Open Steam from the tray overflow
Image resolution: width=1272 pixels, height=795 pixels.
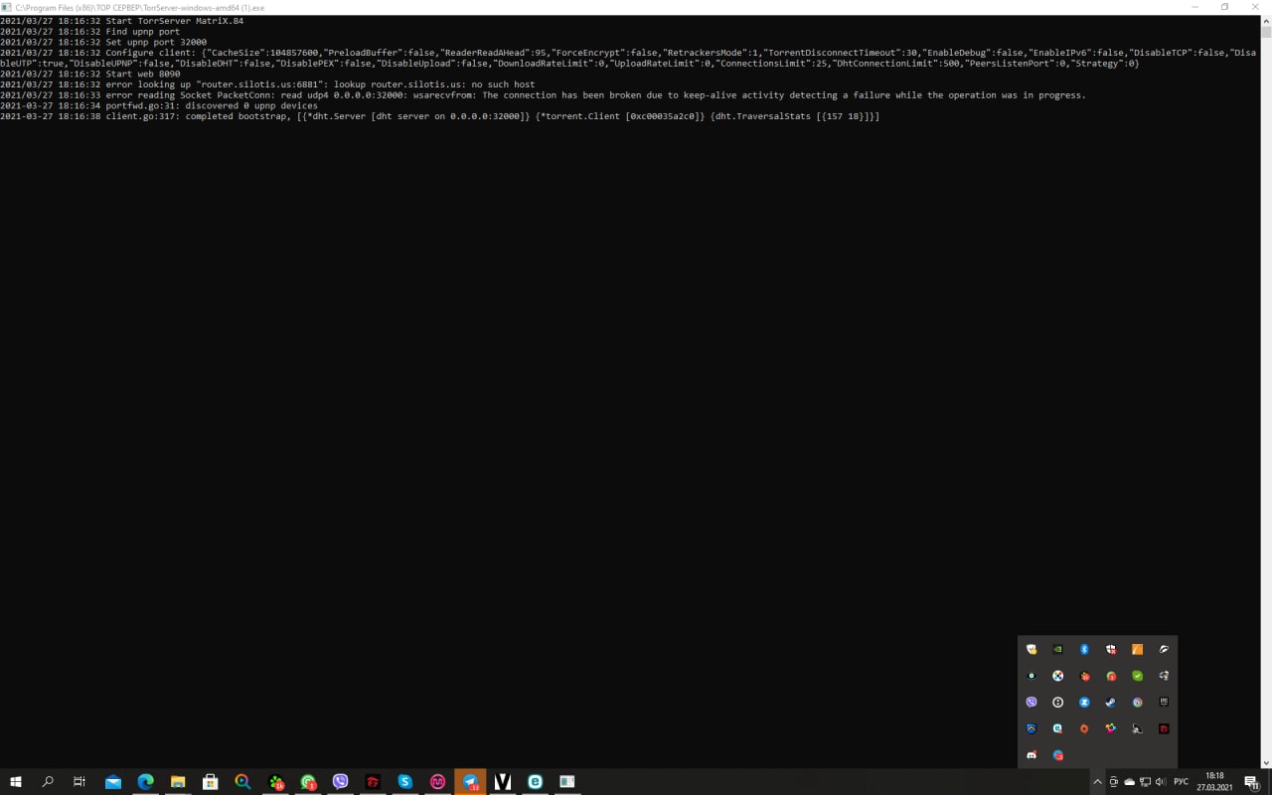pos(1111,702)
